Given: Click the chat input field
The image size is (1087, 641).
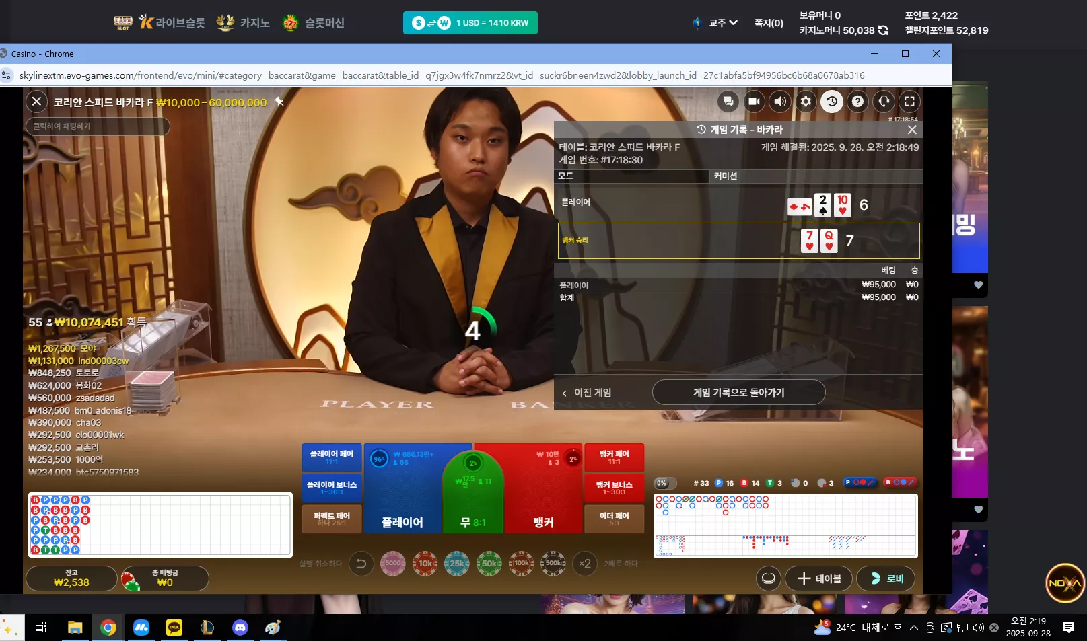Looking at the screenshot, I should pyautogui.click(x=98, y=126).
